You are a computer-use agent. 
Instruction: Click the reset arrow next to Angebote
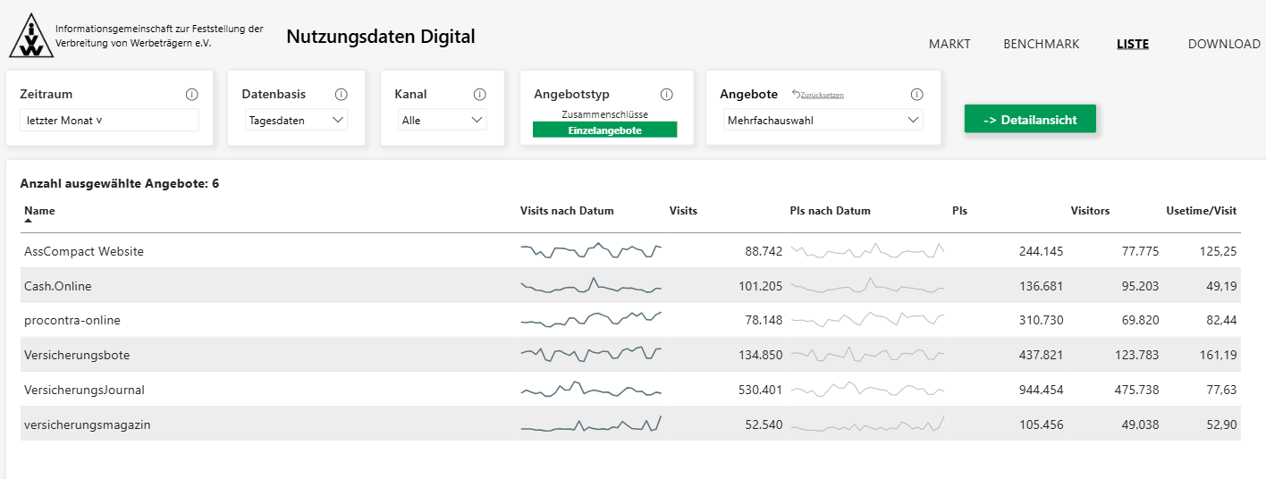pyautogui.click(x=796, y=94)
